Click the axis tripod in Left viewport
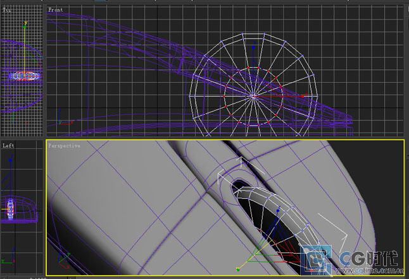 pos(6,259)
